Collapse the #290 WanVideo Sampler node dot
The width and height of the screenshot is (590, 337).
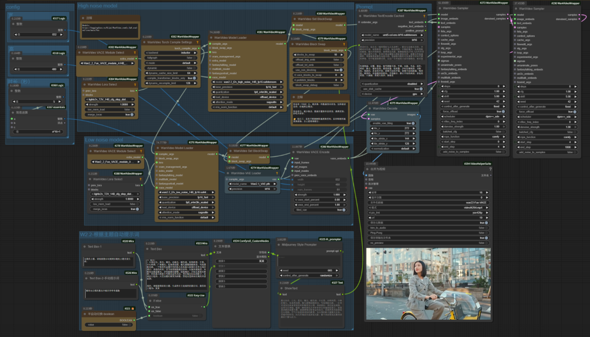(516, 9)
